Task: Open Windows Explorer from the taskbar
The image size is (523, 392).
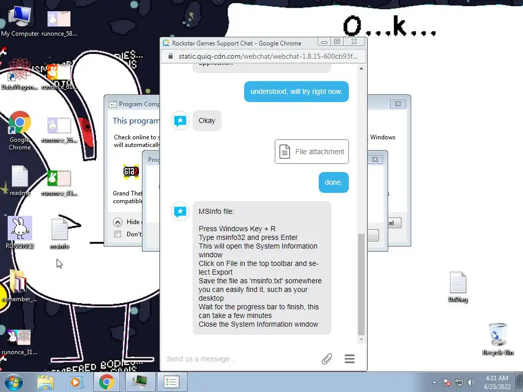Action: (x=45, y=382)
